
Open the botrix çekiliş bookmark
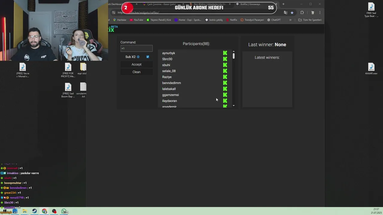click(214, 20)
